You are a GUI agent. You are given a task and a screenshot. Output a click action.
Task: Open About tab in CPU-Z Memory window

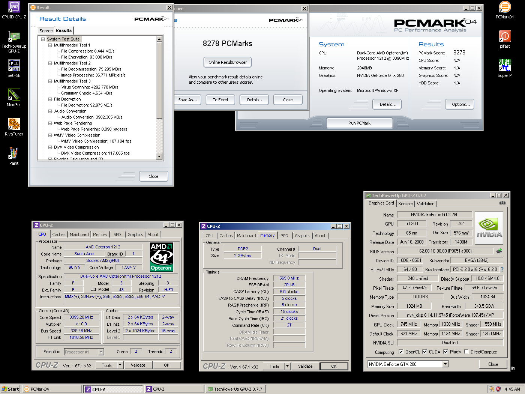320,236
